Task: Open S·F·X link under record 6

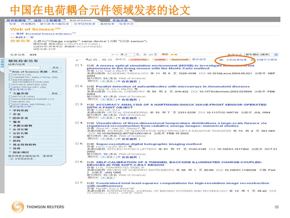Action: (93, 178)
